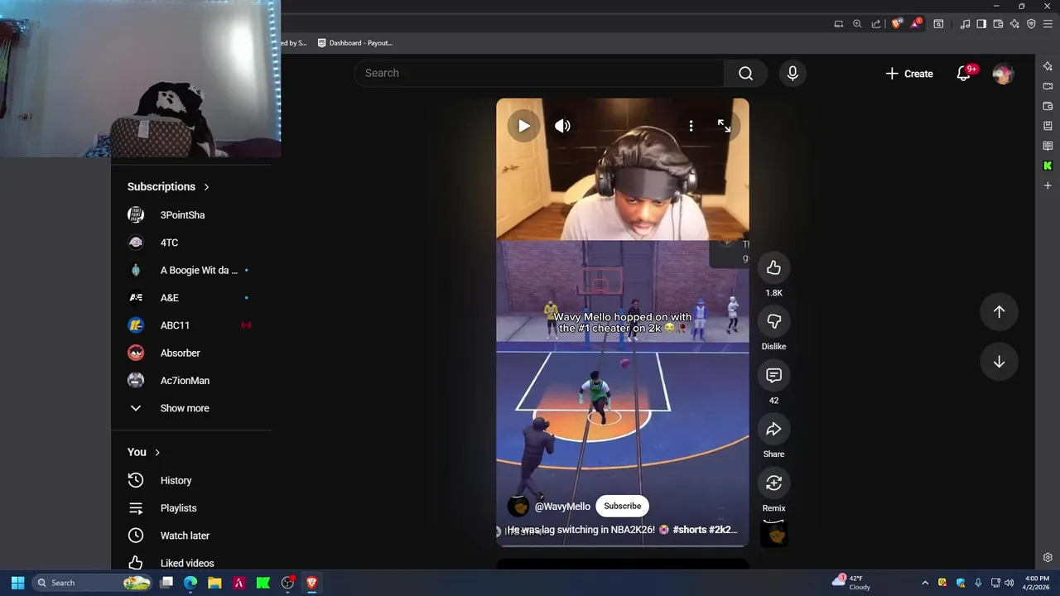Play the Shorts video

(523, 126)
